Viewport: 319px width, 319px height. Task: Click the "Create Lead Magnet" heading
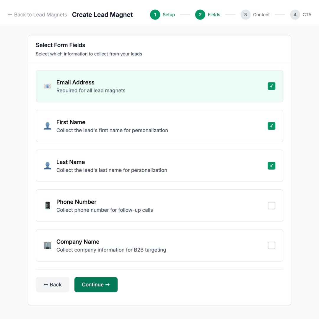coord(102,15)
